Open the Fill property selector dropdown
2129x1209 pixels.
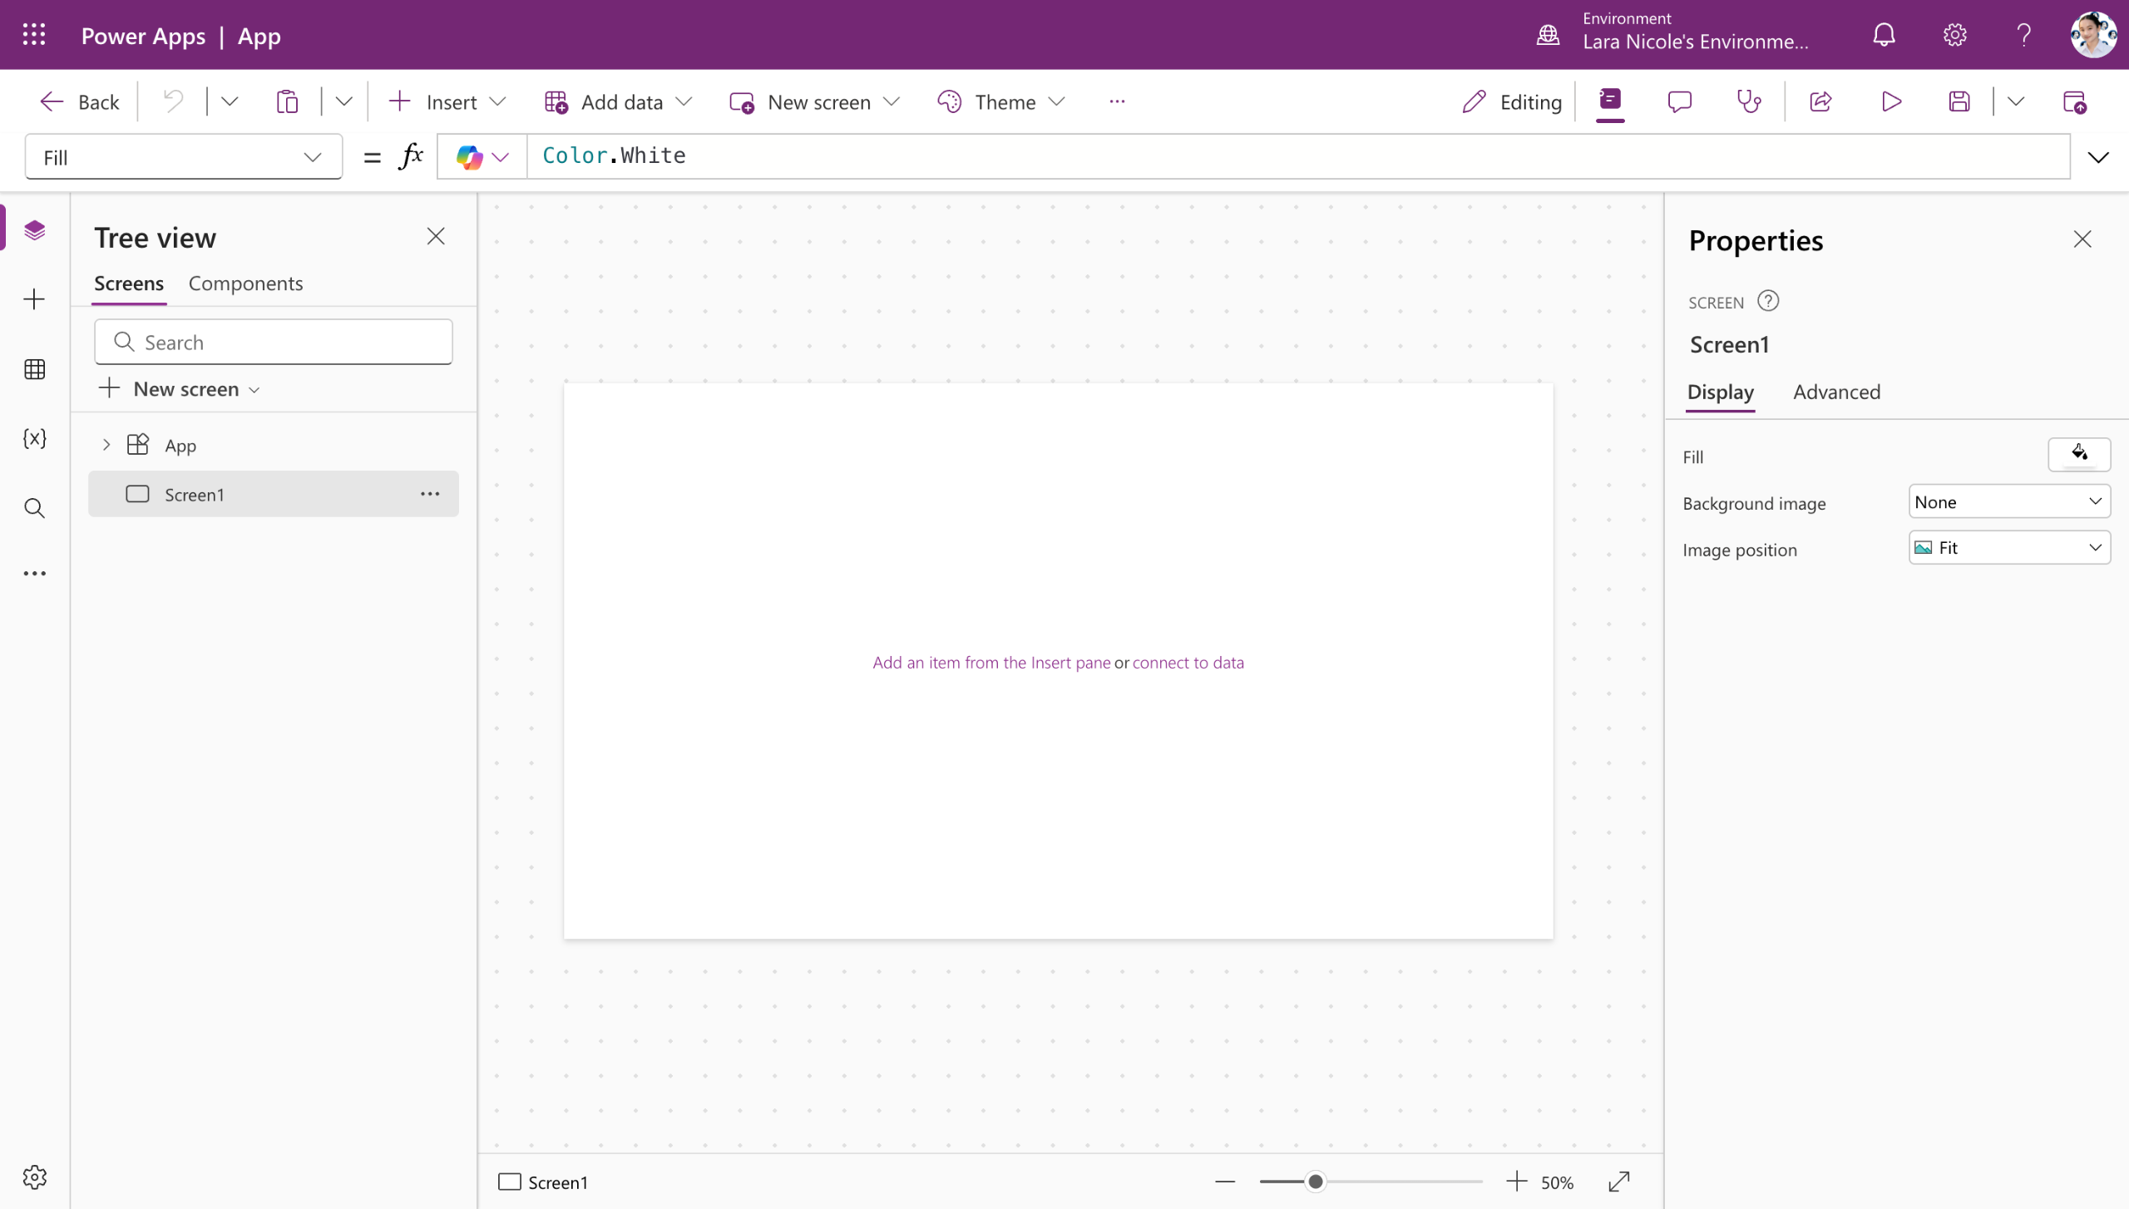click(183, 157)
